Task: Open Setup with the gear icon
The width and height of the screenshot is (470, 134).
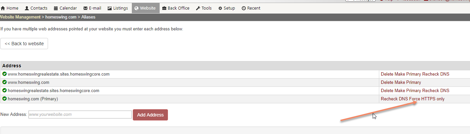Action: pos(227,8)
